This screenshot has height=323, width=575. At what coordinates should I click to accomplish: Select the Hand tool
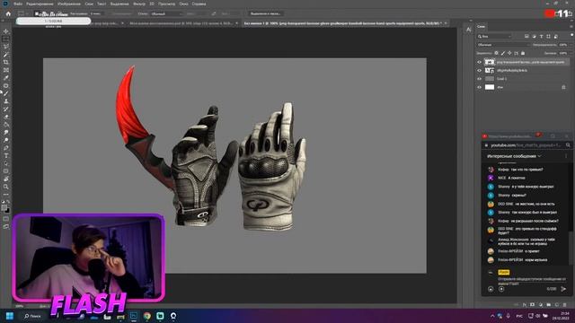coord(6,179)
